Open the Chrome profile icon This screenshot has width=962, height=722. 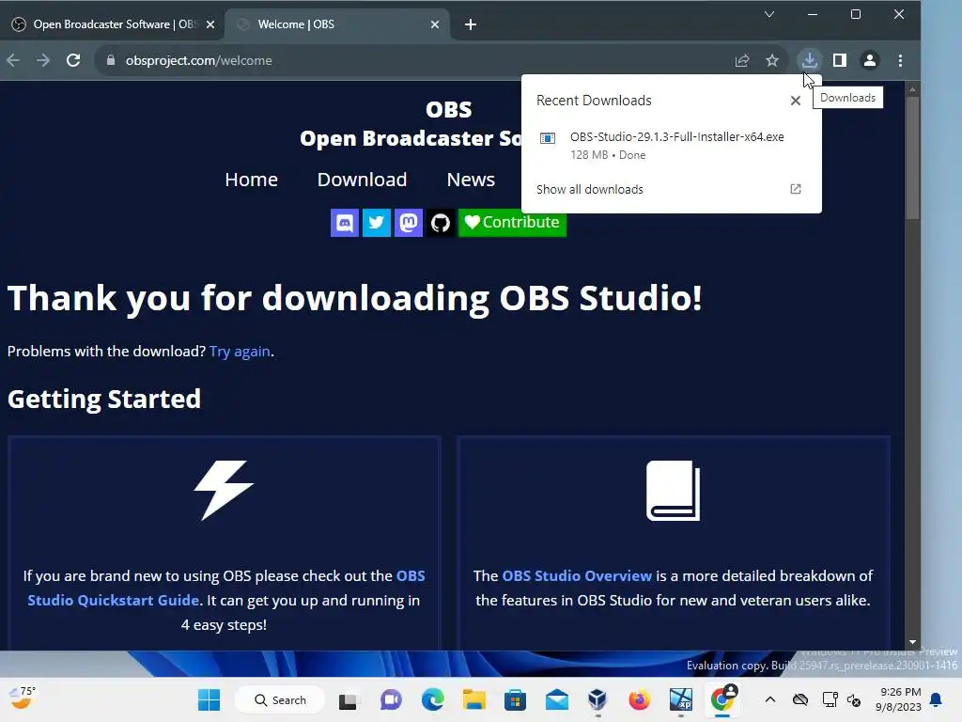pos(869,60)
